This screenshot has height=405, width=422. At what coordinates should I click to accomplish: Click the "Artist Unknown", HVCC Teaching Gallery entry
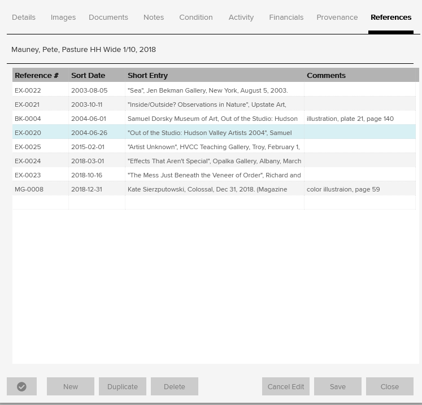click(214, 147)
